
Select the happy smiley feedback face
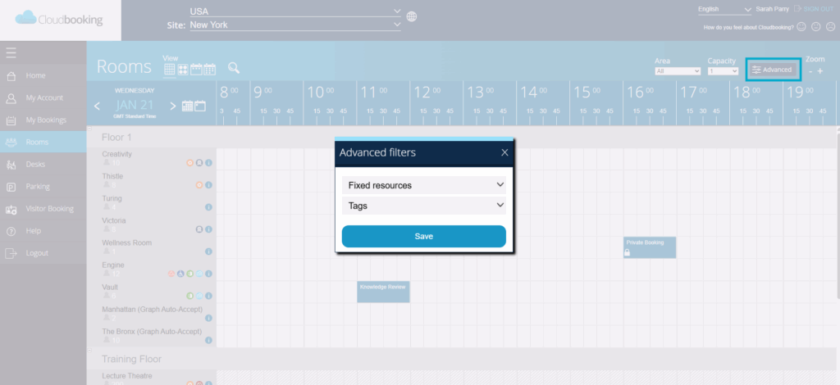(x=801, y=27)
